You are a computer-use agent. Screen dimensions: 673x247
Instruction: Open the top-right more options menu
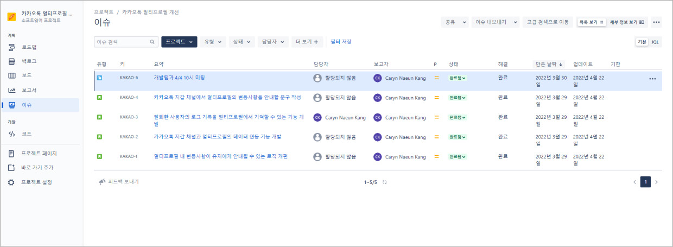(x=656, y=22)
